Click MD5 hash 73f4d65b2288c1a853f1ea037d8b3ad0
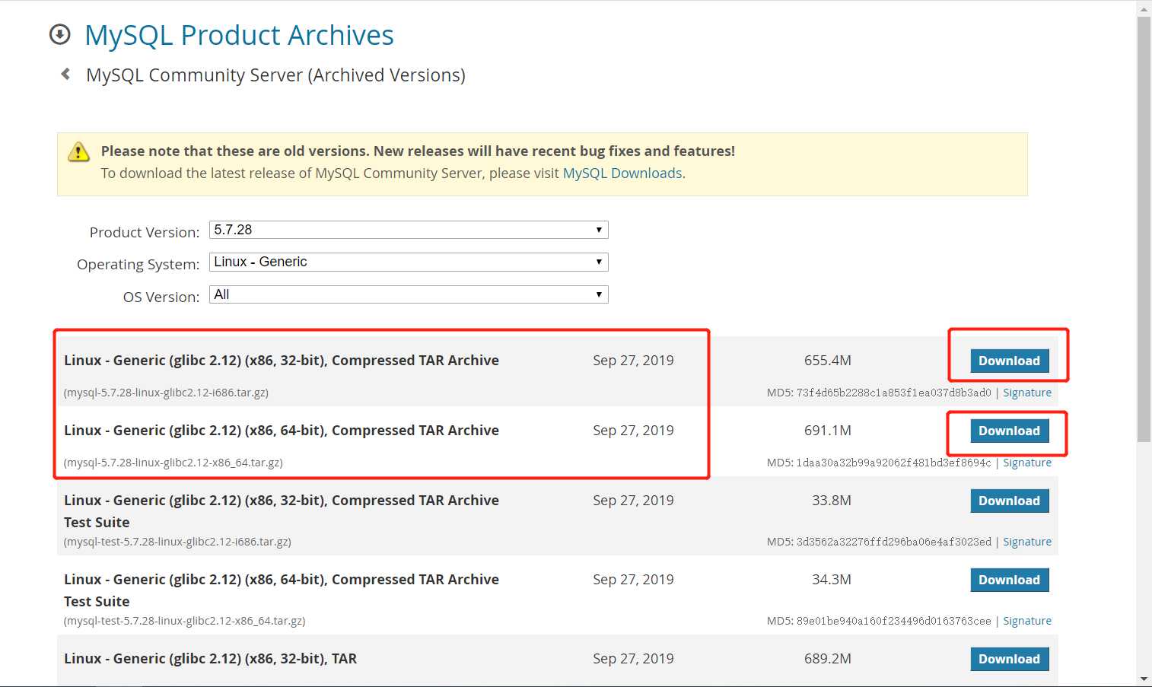 coord(893,393)
